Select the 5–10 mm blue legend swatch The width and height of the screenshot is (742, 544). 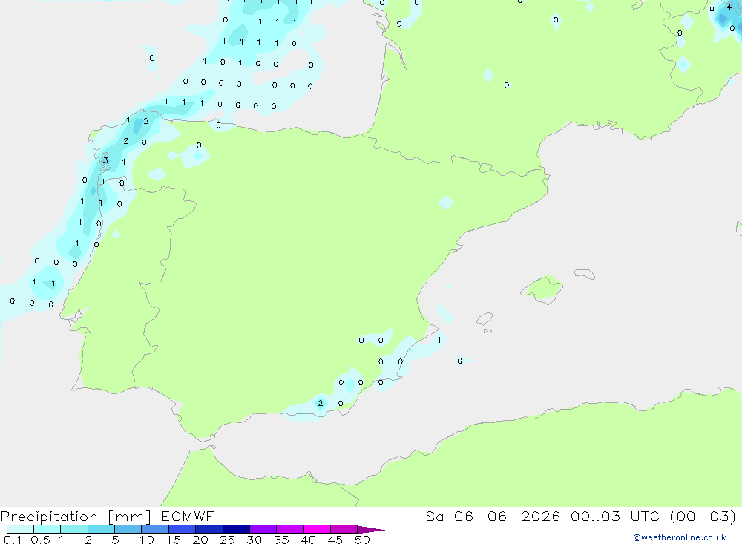(x=128, y=529)
